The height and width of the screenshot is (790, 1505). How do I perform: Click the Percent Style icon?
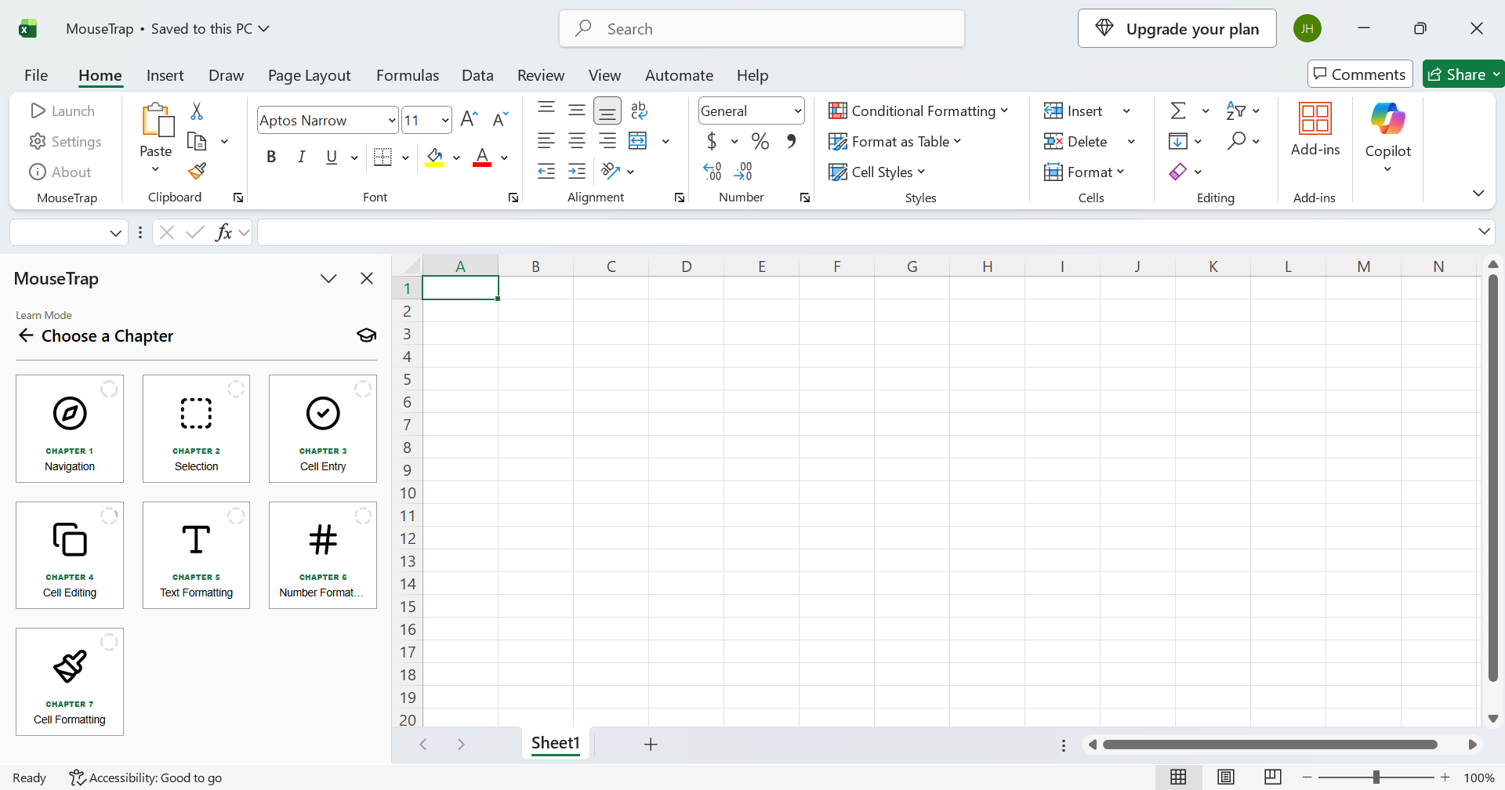760,141
